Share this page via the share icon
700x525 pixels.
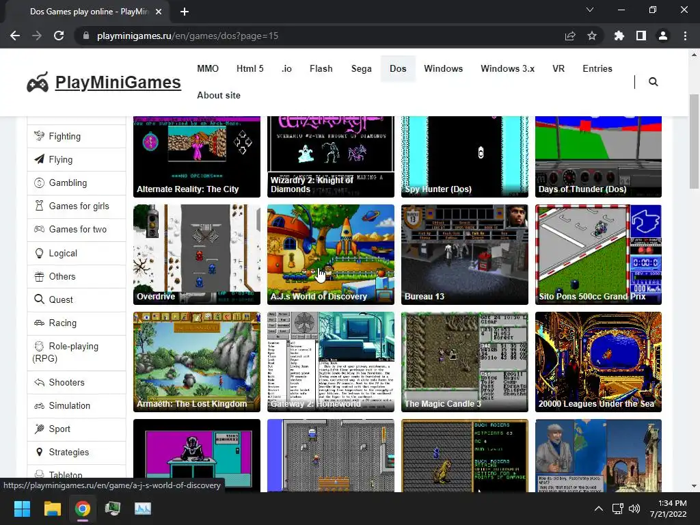[570, 36]
